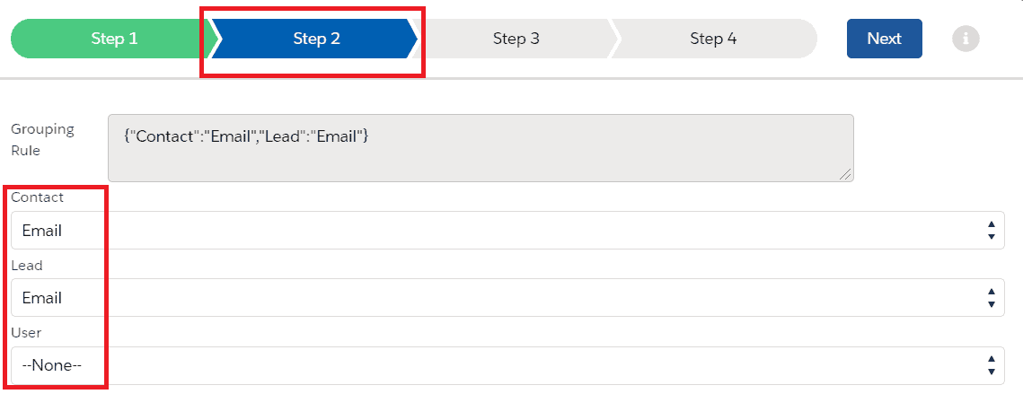The height and width of the screenshot is (394, 1023).
Task: Open the Contact field dropdown
Action: click(x=503, y=231)
